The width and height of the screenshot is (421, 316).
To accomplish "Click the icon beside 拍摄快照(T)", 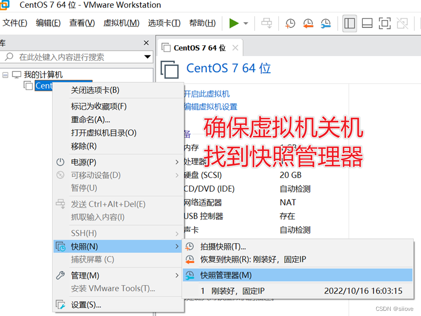I will coord(189,247).
